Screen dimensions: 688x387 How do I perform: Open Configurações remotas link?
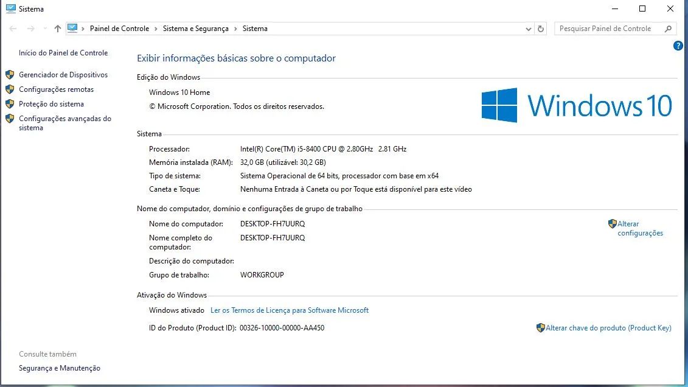(56, 89)
